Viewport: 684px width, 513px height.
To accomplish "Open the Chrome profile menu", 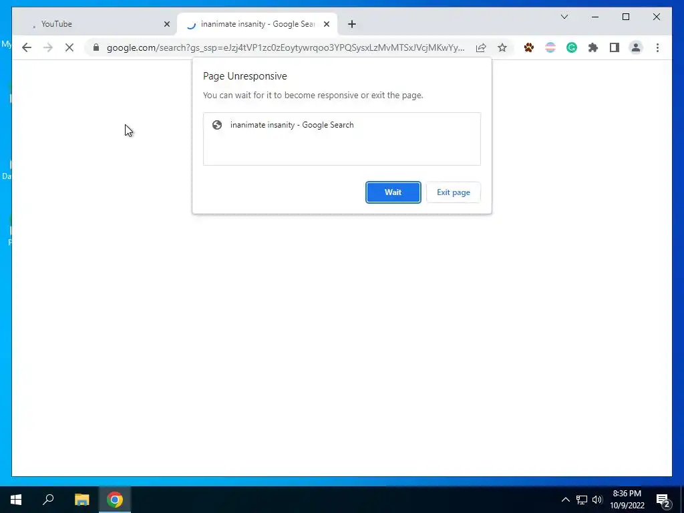I will (x=636, y=47).
